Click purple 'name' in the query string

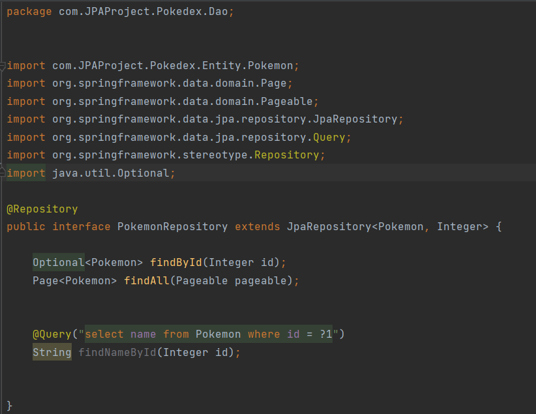pyautogui.click(x=143, y=334)
